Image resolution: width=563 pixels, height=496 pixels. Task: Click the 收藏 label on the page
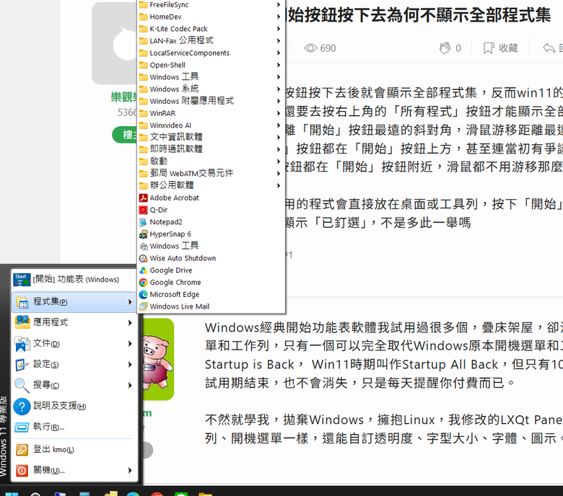coord(508,48)
